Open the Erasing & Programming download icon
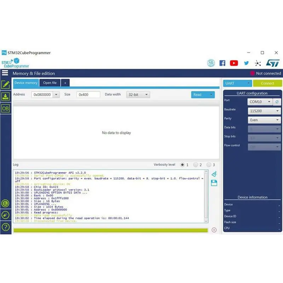The width and height of the screenshot is (283, 283). pyautogui.click(x=5, y=97)
